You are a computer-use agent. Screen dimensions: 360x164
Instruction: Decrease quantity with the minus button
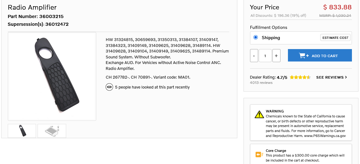point(254,56)
